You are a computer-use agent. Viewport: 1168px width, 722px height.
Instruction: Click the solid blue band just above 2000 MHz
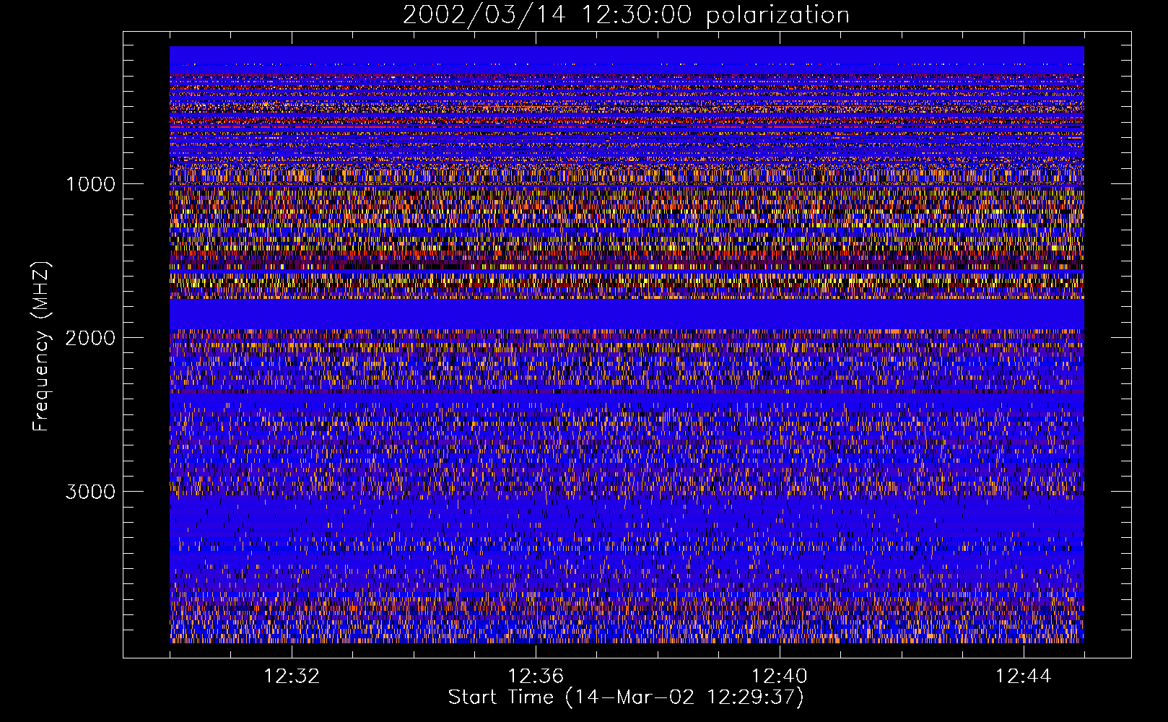tap(627, 314)
